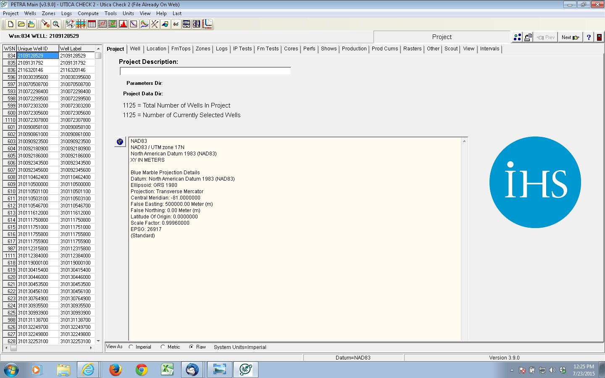This screenshot has width=605, height=378.
Task: Click the export-to-document arrow icon
Action: pos(528,37)
